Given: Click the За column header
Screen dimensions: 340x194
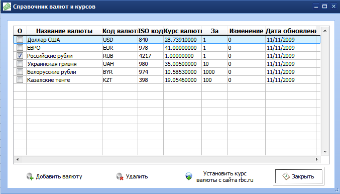Looking at the screenshot, I should 214,31.
